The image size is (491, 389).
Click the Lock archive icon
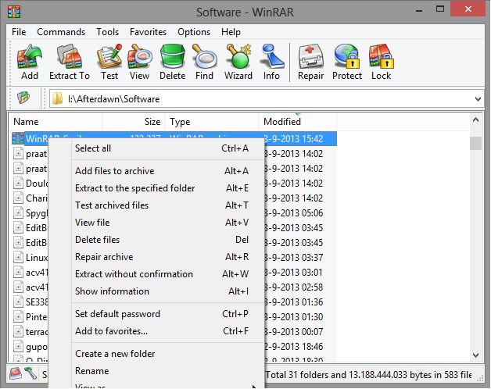(382, 62)
